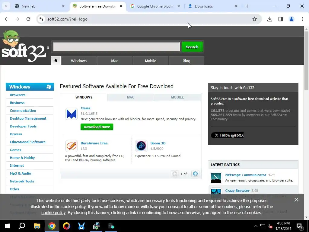Open the Internet category
Viewport: 309px width, 232px height.
point(17,166)
